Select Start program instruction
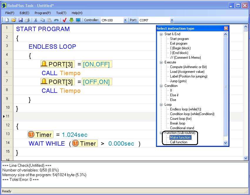Image resolution: width=250 pixels, height=195 pixels. tap(179, 39)
